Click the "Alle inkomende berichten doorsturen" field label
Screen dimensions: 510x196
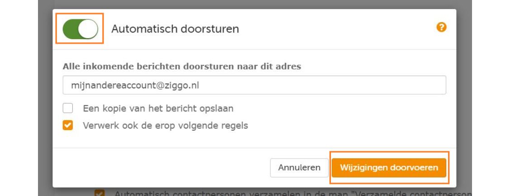pyautogui.click(x=182, y=66)
